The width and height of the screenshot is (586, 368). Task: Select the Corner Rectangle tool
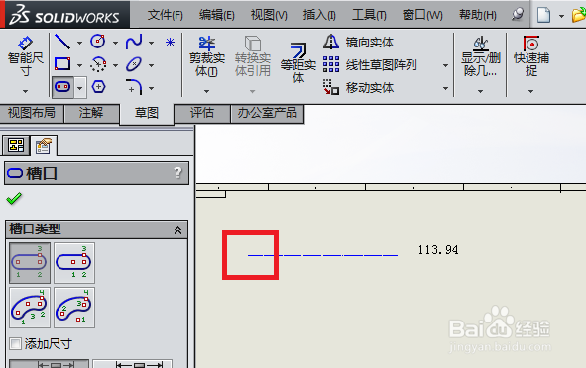tap(62, 64)
